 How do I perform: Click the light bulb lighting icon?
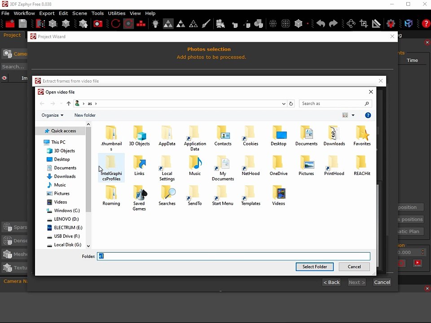pos(155,24)
